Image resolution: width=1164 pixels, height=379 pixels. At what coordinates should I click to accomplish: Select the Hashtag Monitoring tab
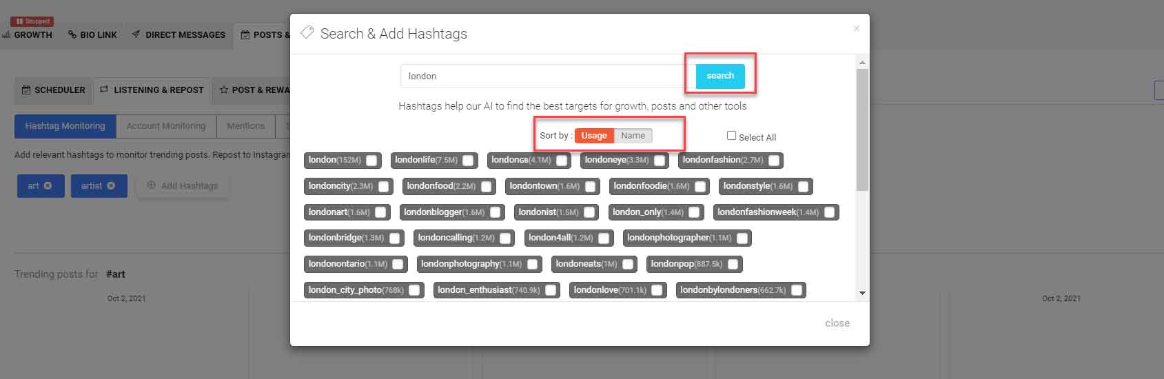click(65, 126)
